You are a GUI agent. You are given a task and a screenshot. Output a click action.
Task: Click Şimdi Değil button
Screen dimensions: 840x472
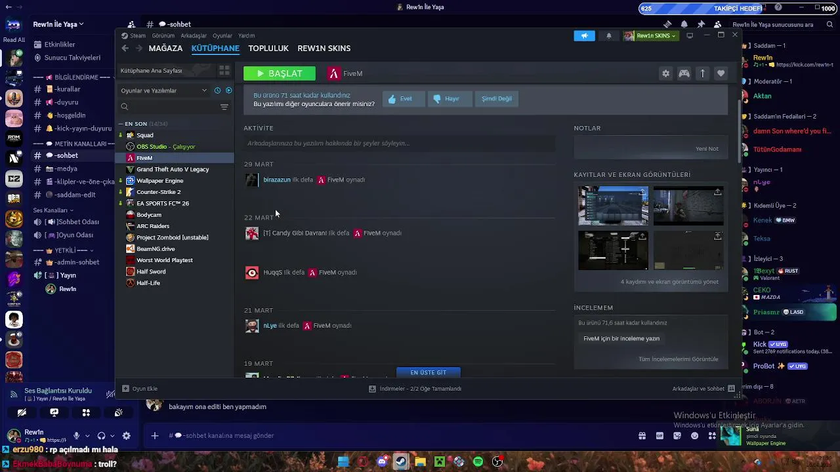tap(496, 99)
